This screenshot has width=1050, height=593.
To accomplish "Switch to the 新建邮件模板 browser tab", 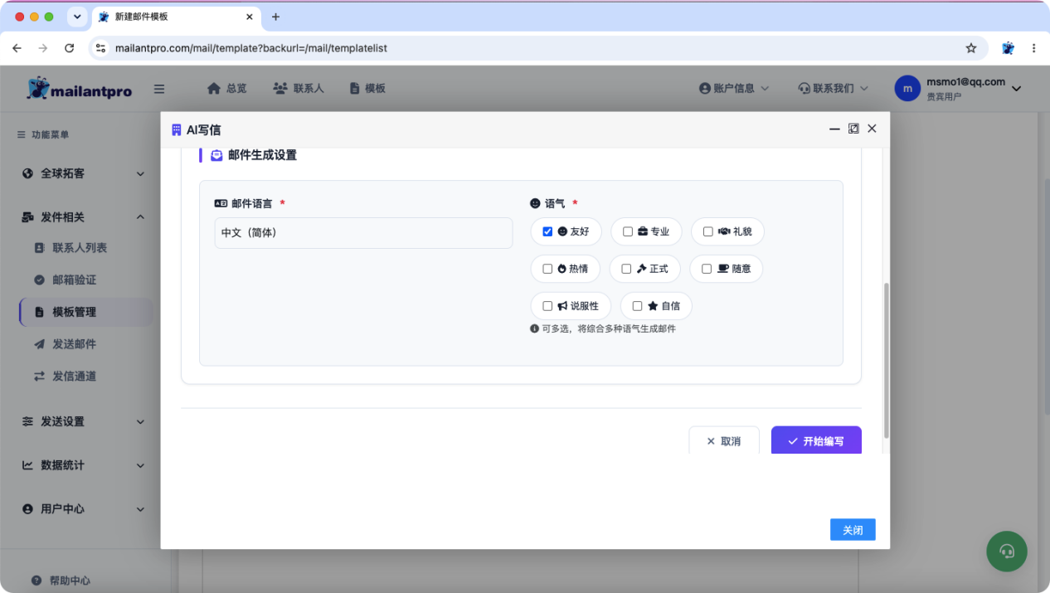I will click(174, 17).
